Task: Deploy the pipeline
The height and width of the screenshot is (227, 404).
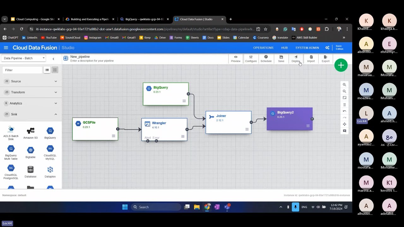Action: [x=296, y=59]
